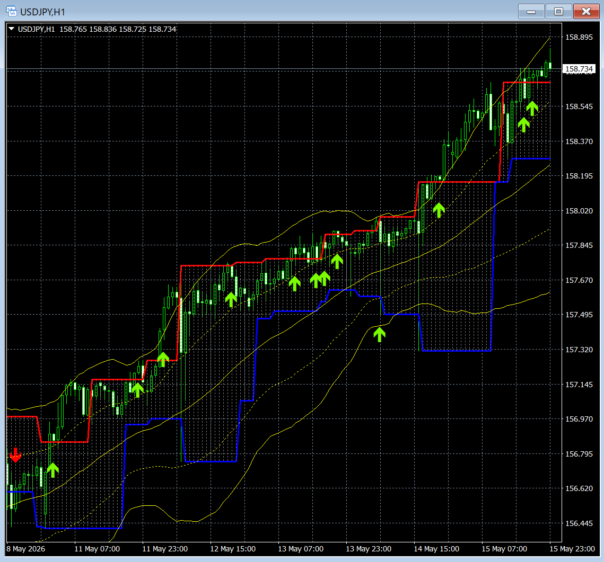Click the 158.370 price scale label
This screenshot has width=604, height=562.
point(579,141)
